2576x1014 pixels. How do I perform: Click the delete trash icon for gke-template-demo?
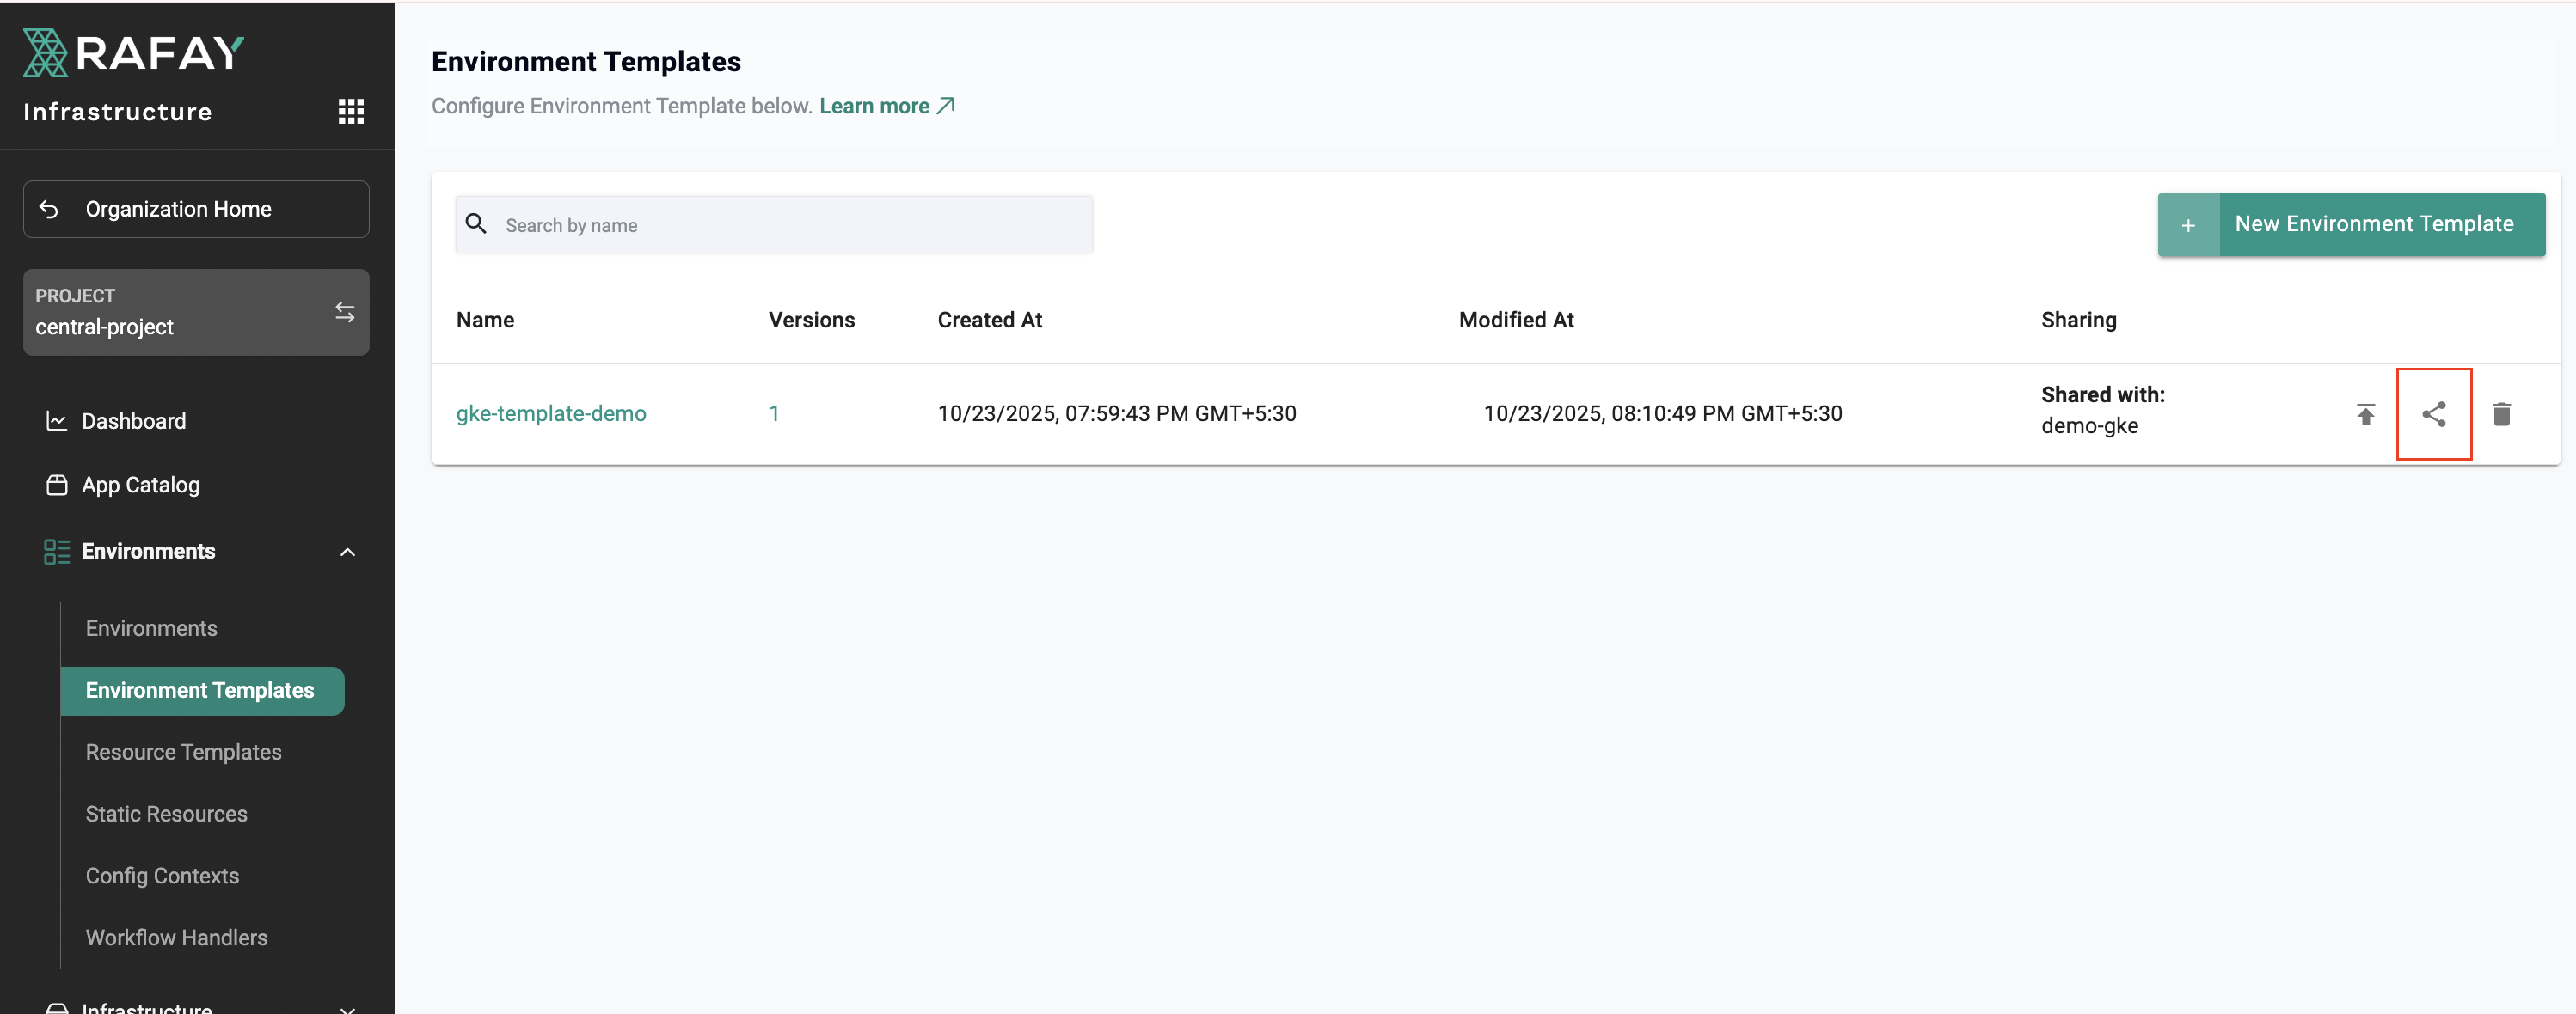point(2501,413)
